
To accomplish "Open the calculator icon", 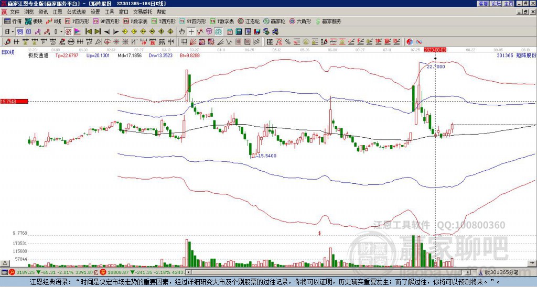I will pyautogui.click(x=239, y=31).
